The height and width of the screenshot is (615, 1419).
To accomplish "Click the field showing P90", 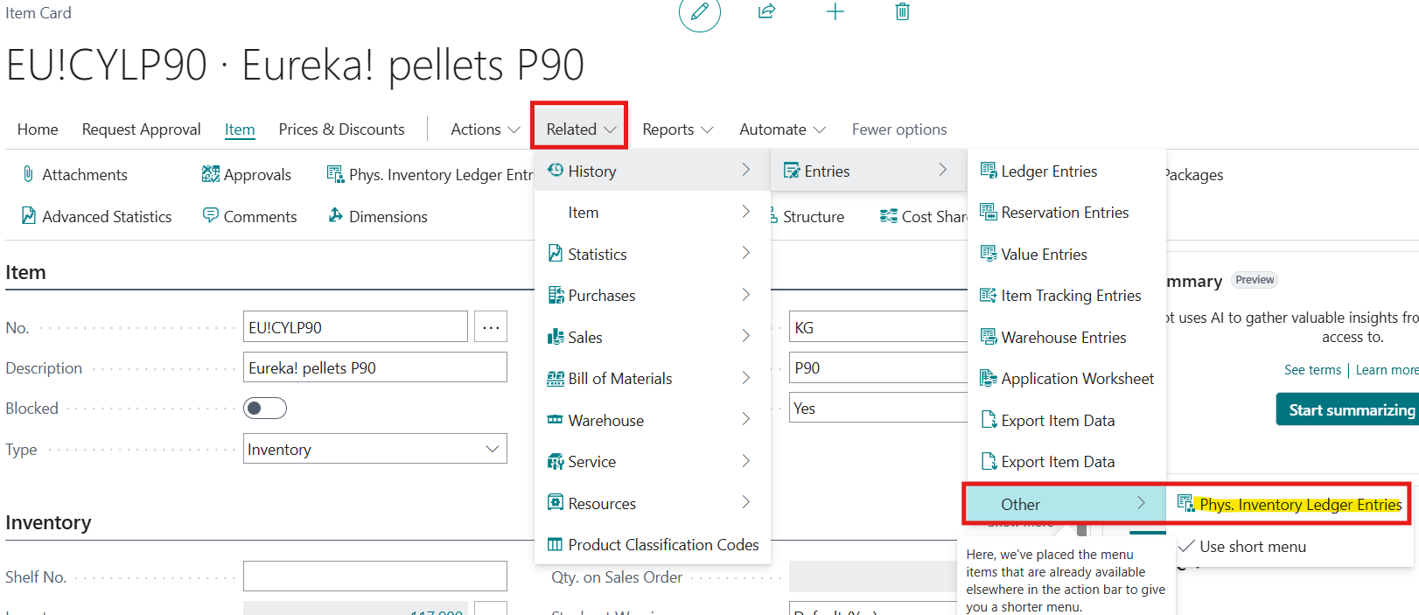I will coord(878,367).
